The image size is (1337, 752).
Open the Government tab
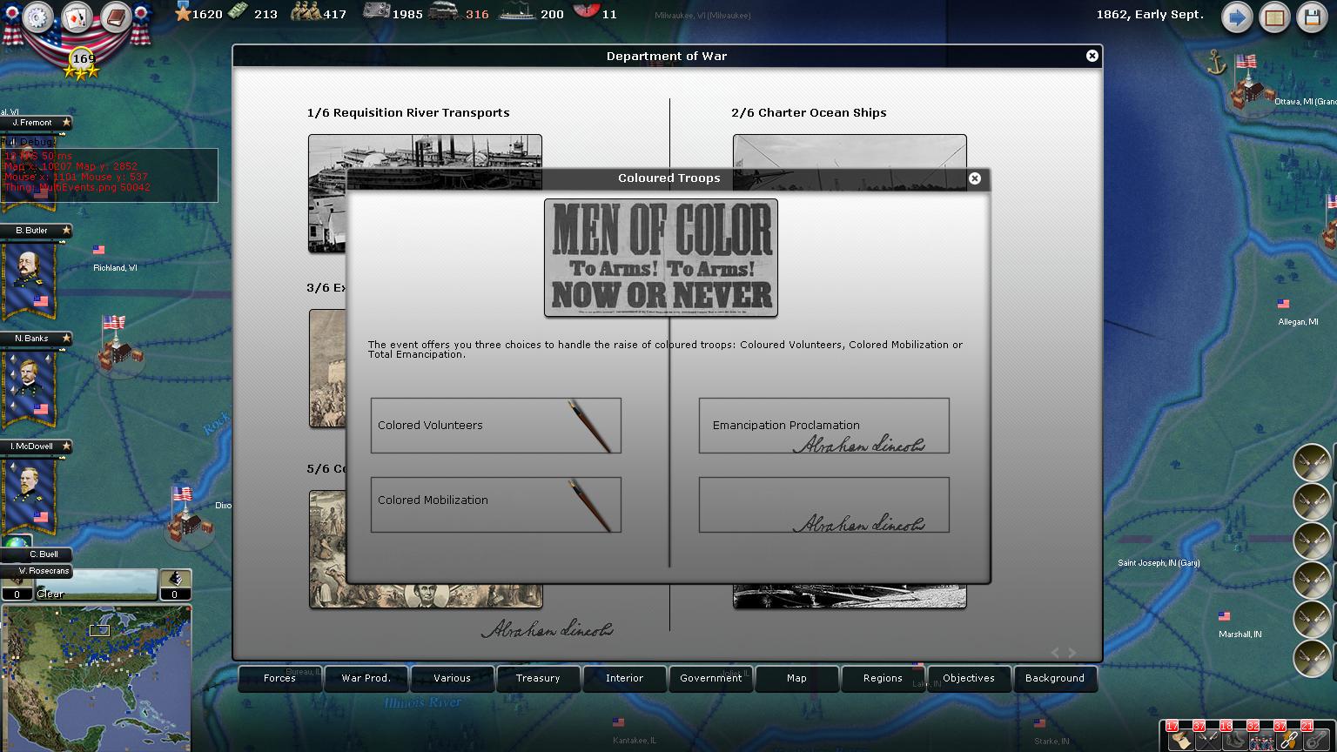click(x=710, y=678)
